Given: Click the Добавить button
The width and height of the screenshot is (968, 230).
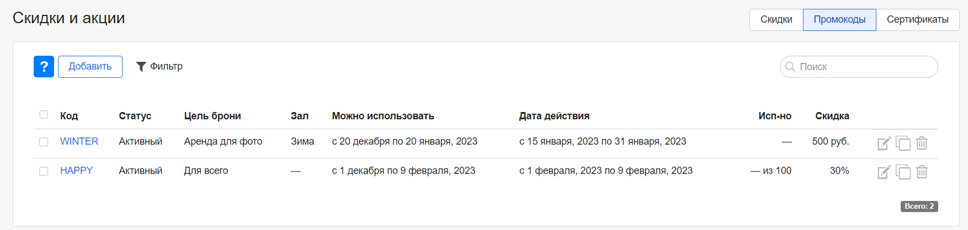Looking at the screenshot, I should tap(90, 66).
